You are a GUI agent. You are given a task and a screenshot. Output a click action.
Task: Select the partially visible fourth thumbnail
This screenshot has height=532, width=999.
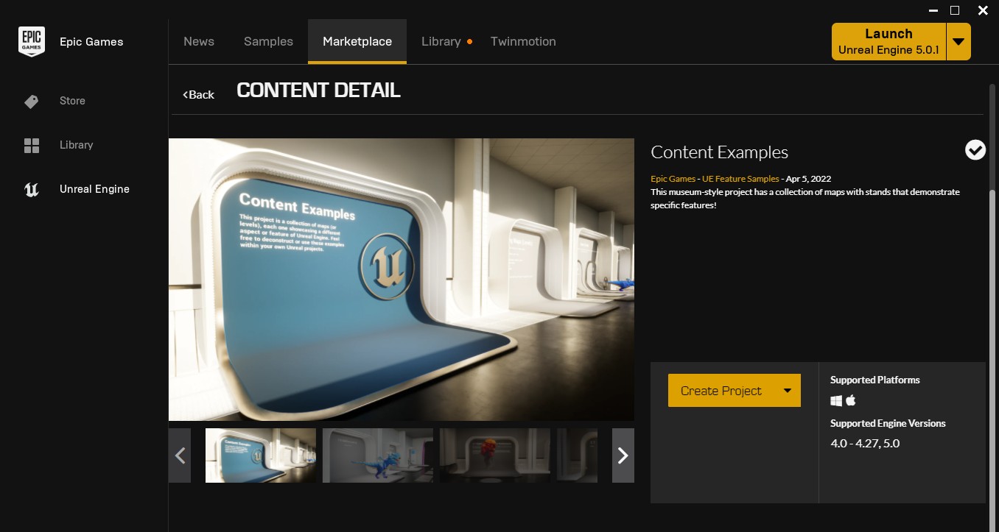tap(578, 455)
